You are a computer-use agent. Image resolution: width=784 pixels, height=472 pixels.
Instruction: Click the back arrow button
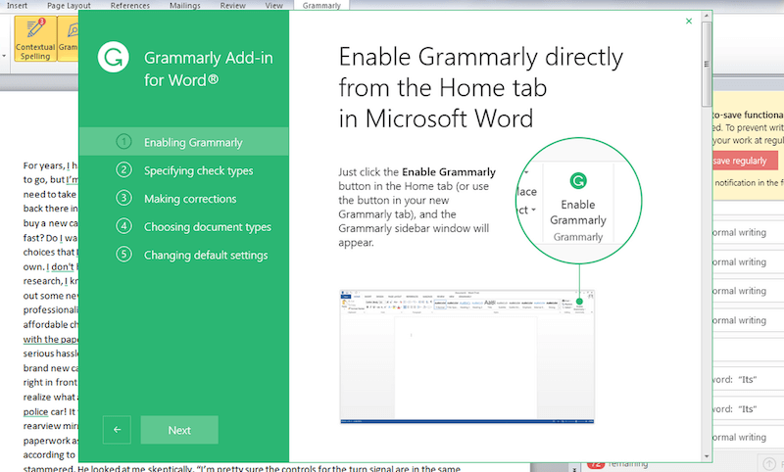point(117,430)
